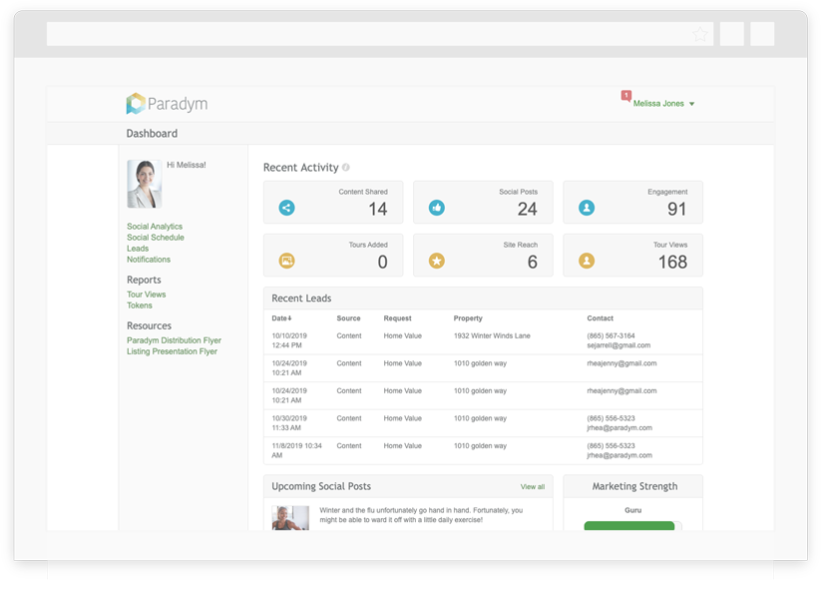Click the Site Reach count 6

click(533, 262)
